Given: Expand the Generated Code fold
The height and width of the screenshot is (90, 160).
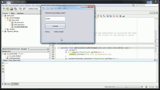Looking at the screenshot, I should (x=55, y=44).
